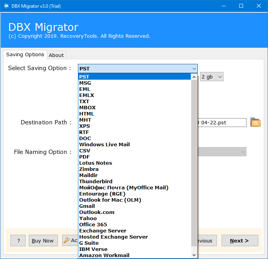Close the DBX Migrator window
The height and width of the screenshot is (259, 268).
click(259, 6)
